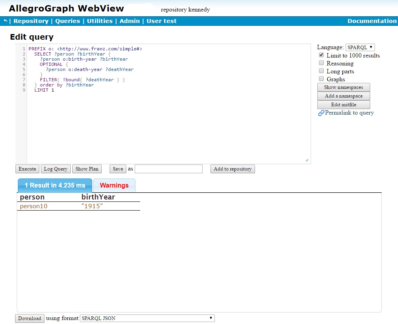Open the Queries menu
Screen dimensions: 398x324
click(x=68, y=21)
